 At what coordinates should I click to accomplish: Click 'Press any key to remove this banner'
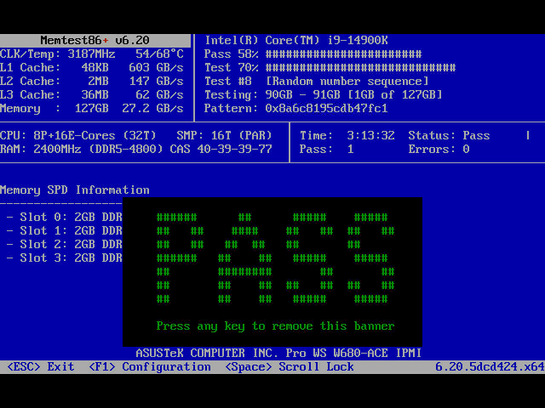[x=275, y=326]
